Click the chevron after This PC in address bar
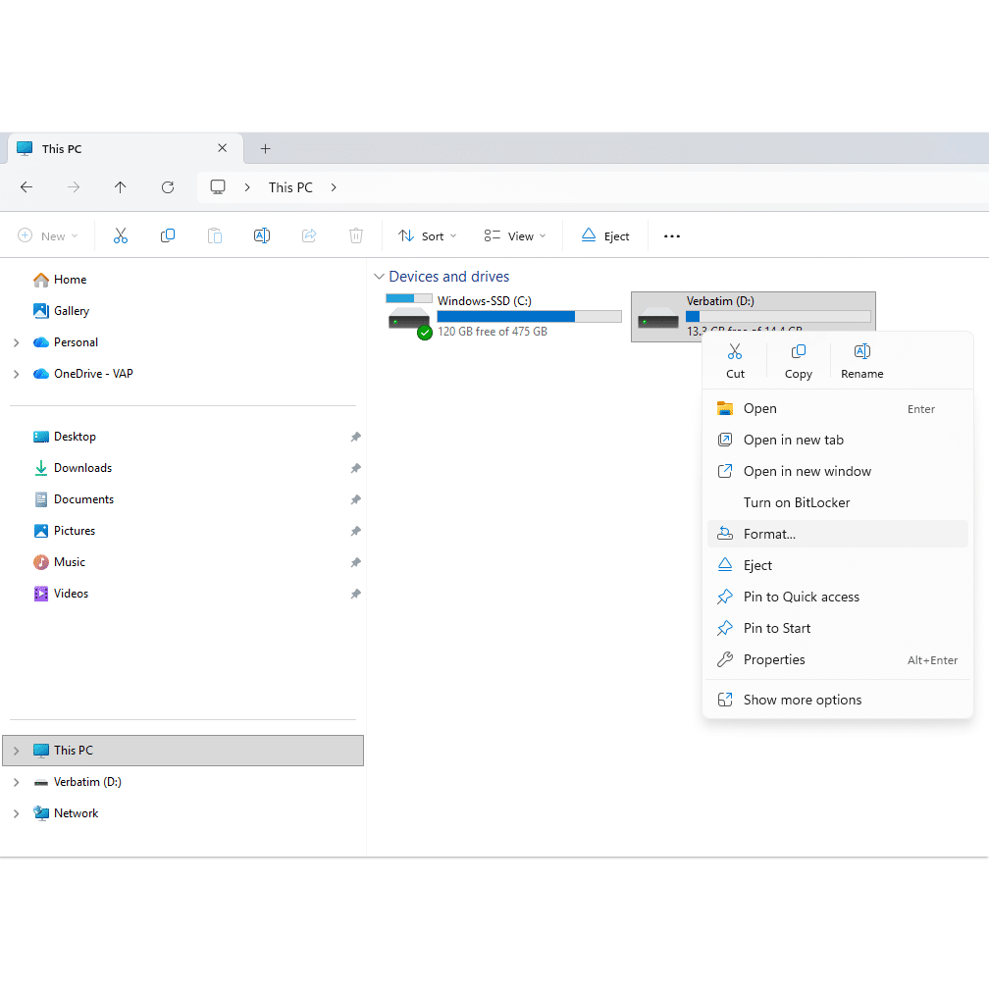 pyautogui.click(x=334, y=187)
